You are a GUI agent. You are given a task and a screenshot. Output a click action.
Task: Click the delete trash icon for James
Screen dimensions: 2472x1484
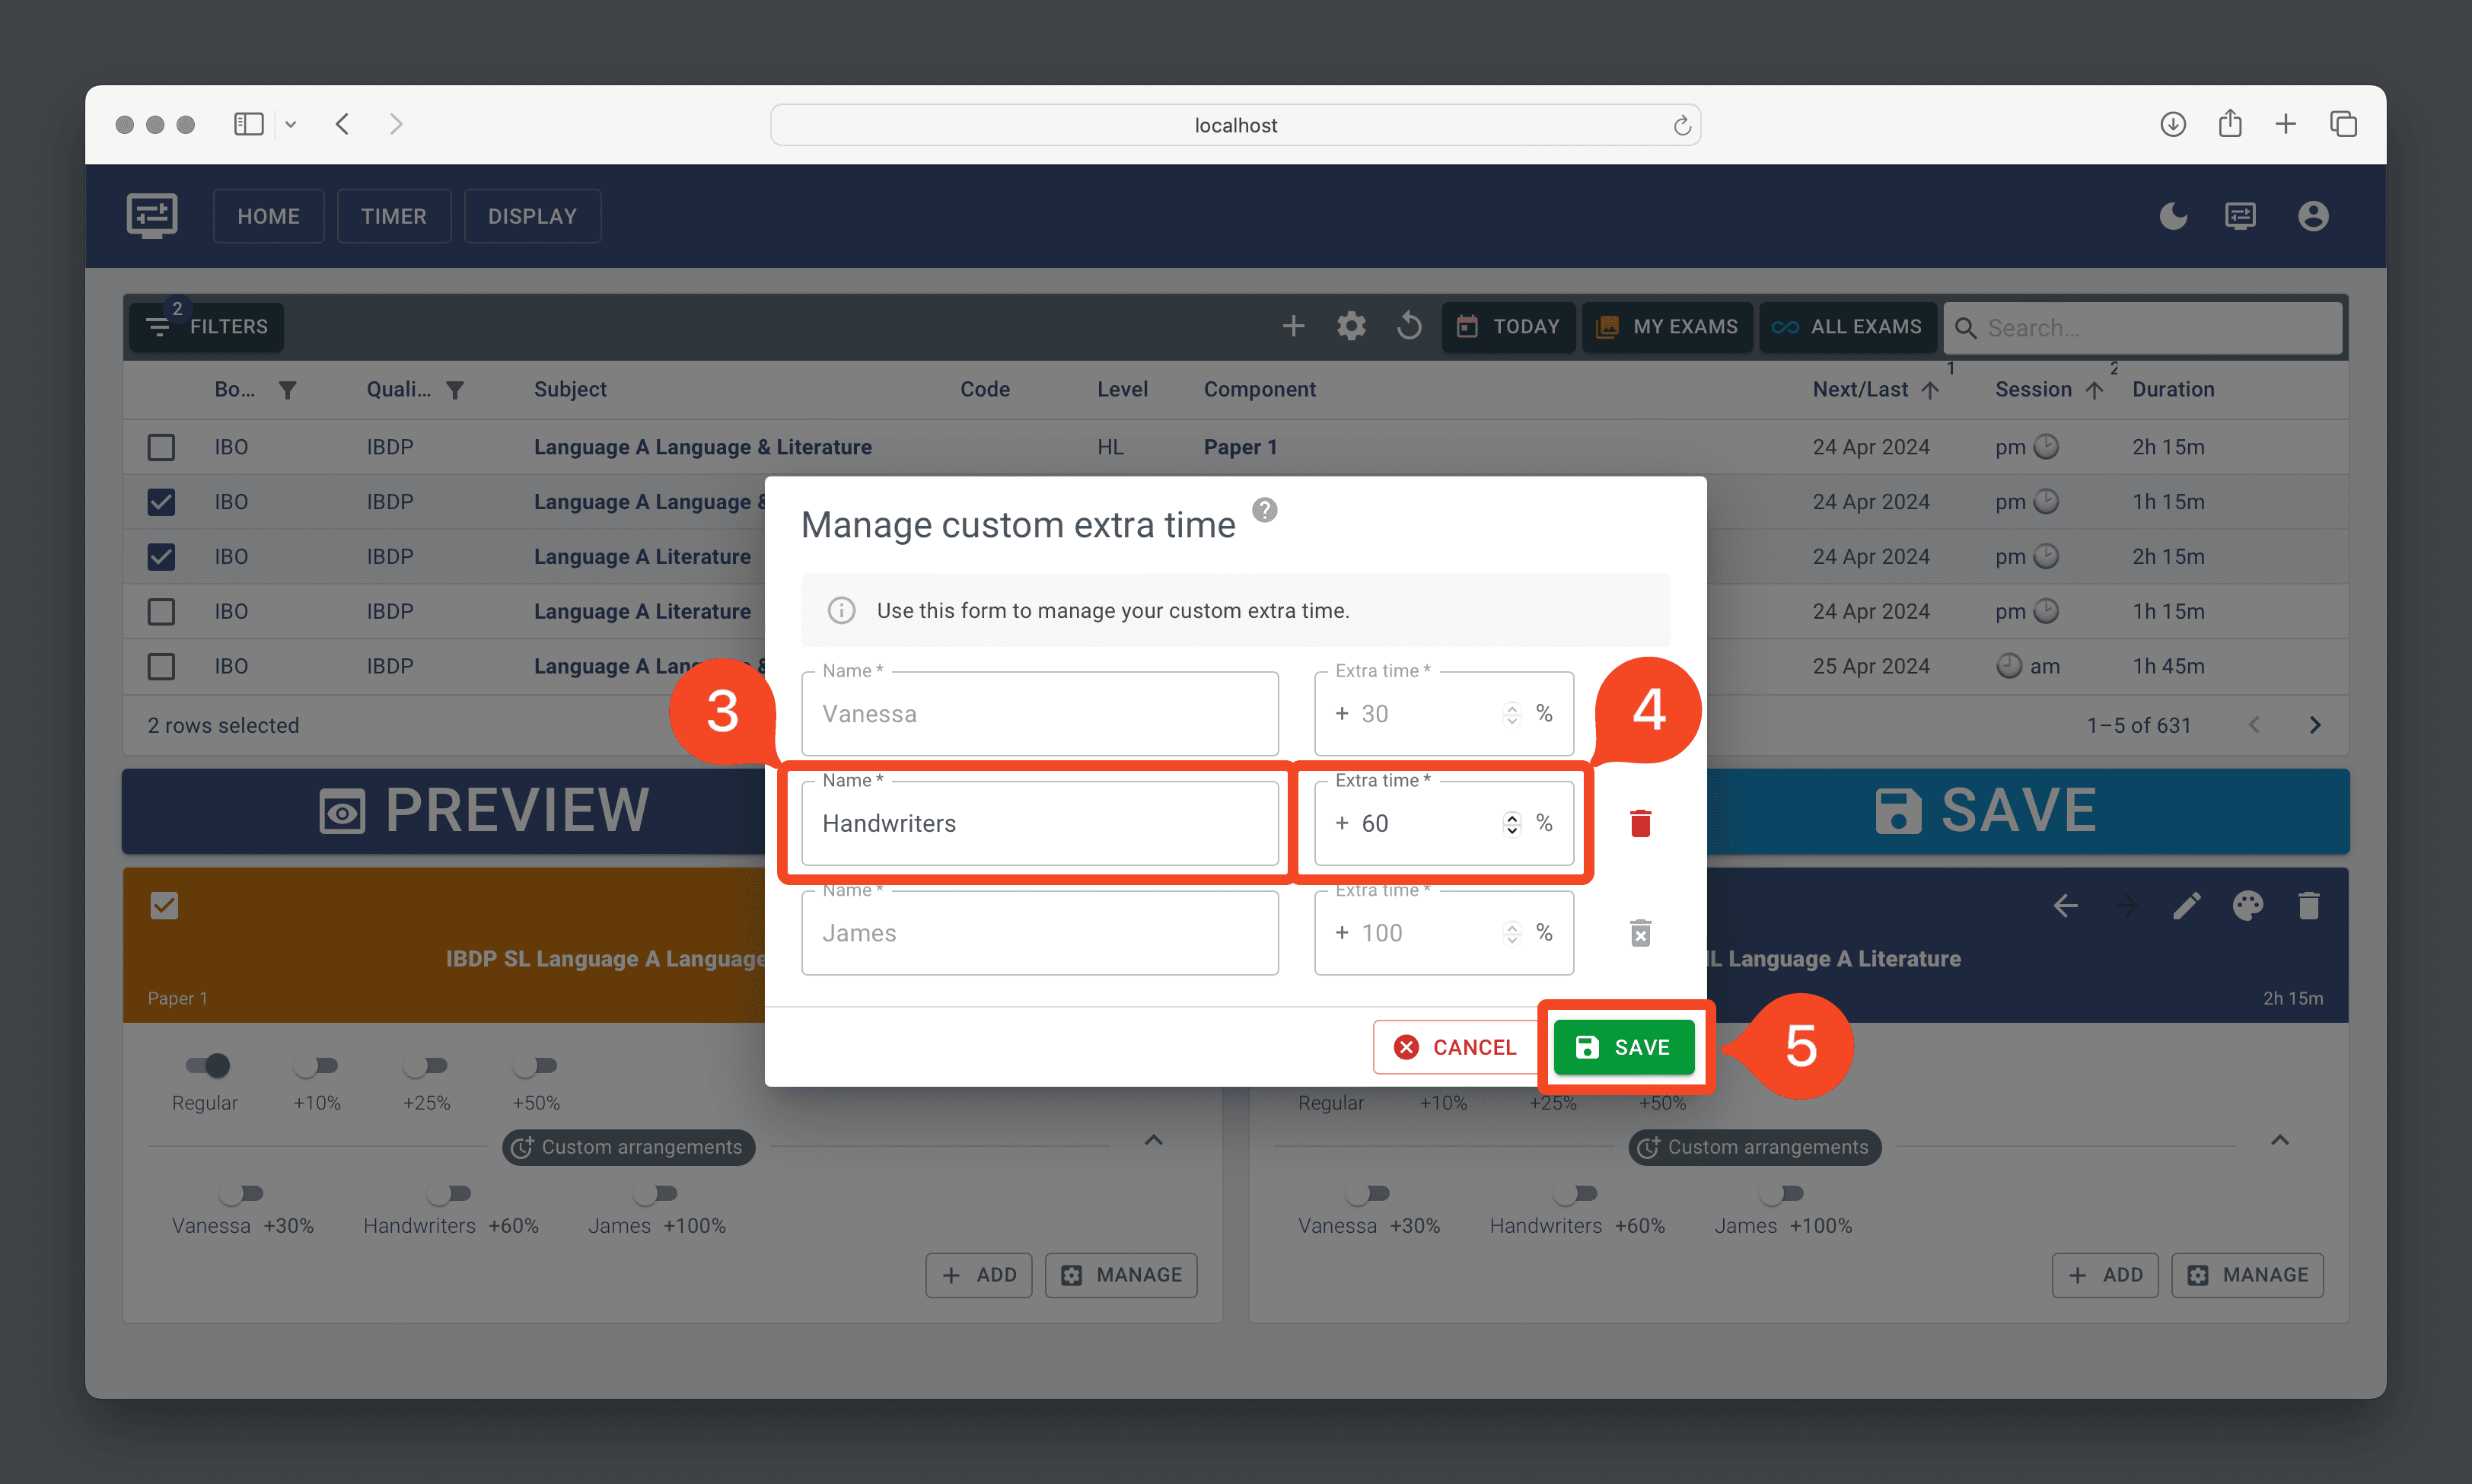click(x=1639, y=931)
